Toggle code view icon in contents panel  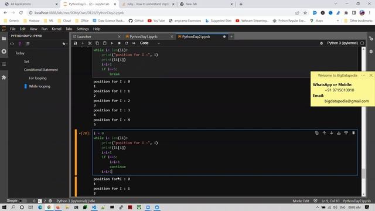pos(12,44)
